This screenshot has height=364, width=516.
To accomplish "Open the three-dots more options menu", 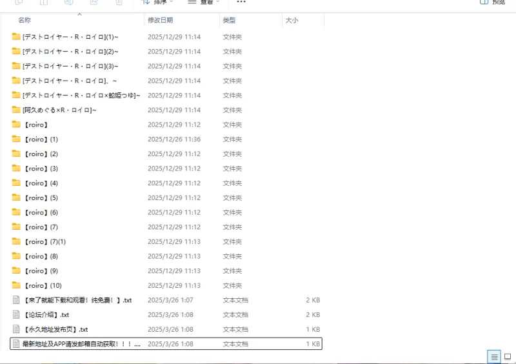I will pyautogui.click(x=241, y=2).
